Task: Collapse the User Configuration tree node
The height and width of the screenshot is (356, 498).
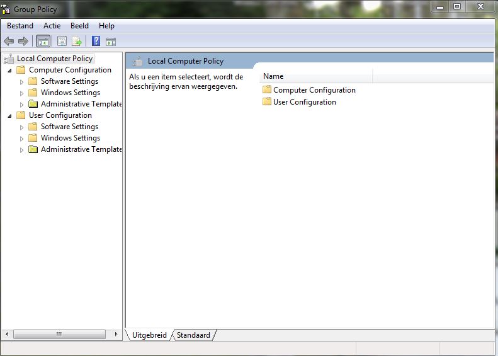Action: pyautogui.click(x=10, y=116)
